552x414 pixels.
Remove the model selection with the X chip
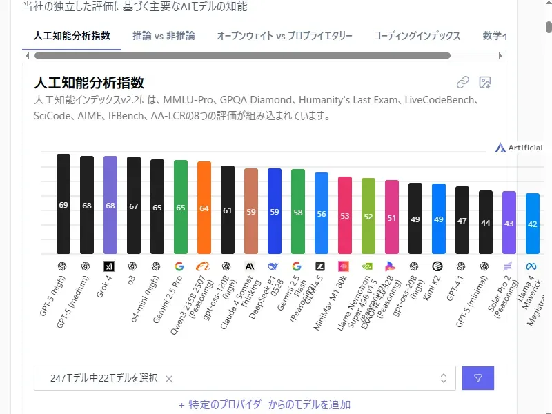pyautogui.click(x=169, y=378)
